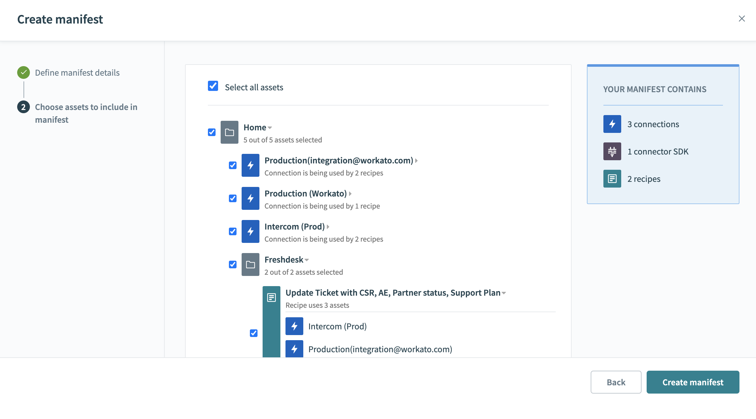
Task: Click the Back button
Action: pos(615,382)
